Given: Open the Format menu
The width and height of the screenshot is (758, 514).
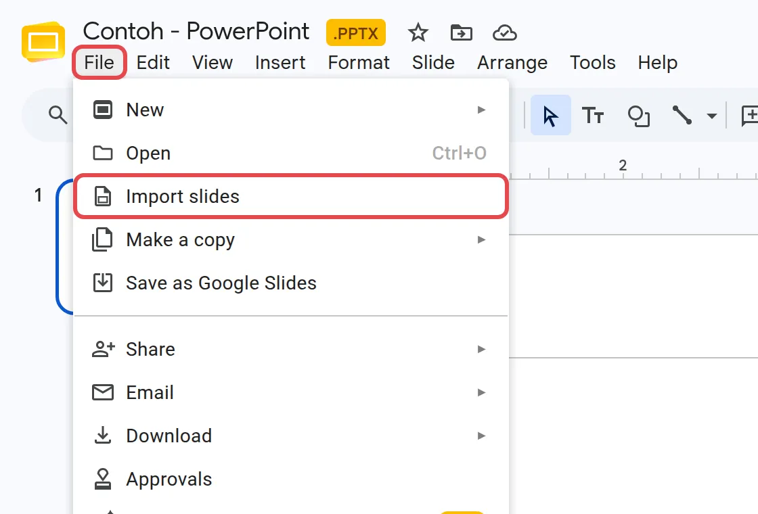Looking at the screenshot, I should [x=359, y=62].
